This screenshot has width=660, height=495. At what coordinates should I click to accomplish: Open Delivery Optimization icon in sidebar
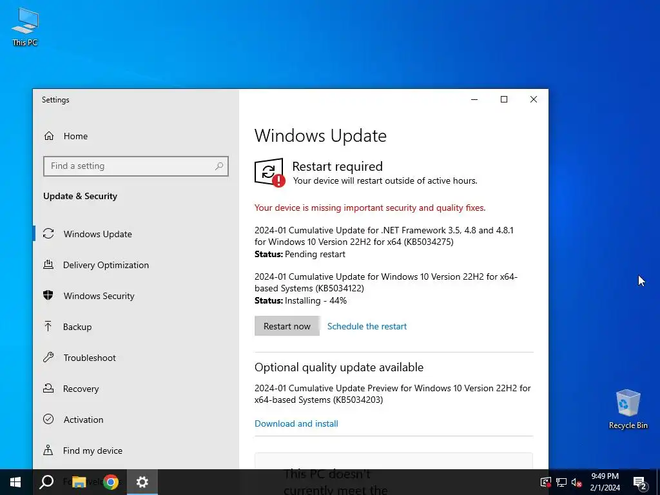pyautogui.click(x=48, y=265)
